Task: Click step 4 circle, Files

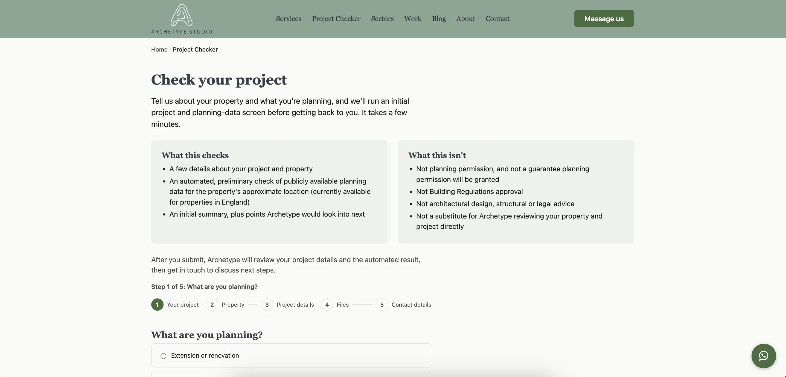Action: tap(327, 304)
